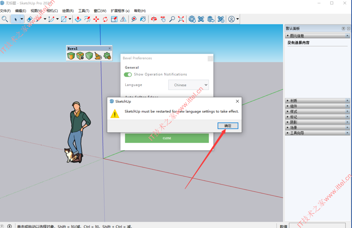Image resolution: width=352 pixels, height=228 pixels.
Task: Open the 窗口(W) menu
Action: (100, 11)
